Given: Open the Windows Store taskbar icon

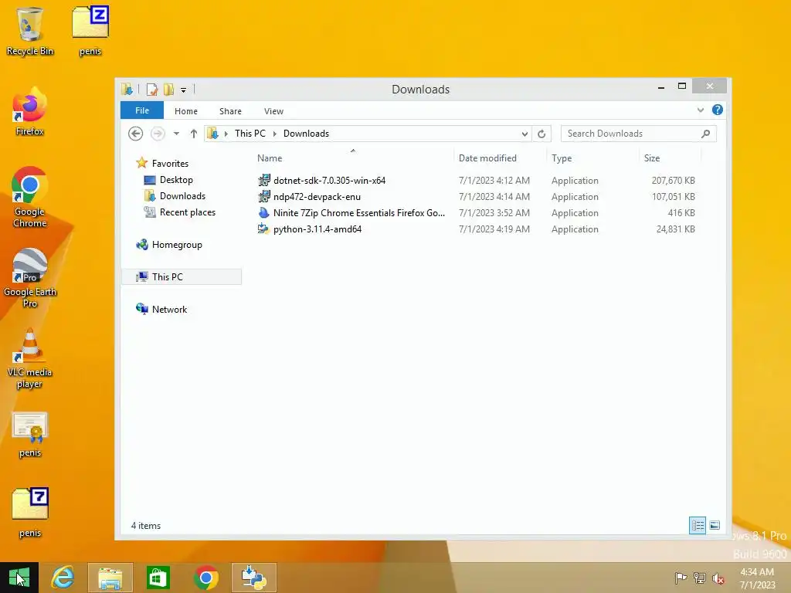Looking at the screenshot, I should click(x=158, y=578).
